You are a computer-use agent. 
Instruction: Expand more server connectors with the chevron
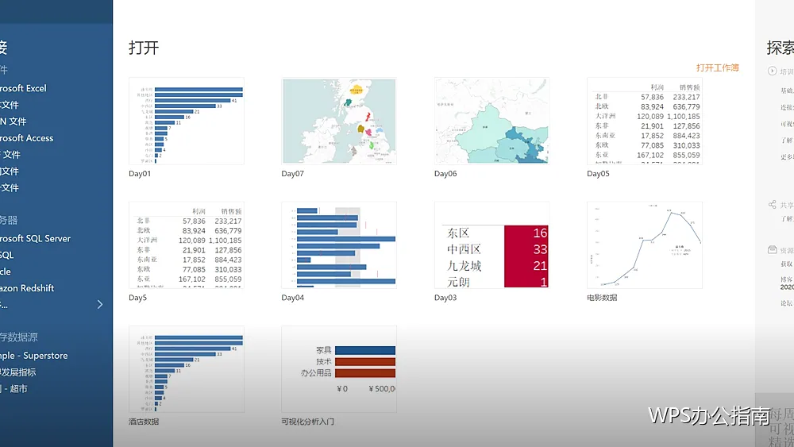(x=100, y=304)
